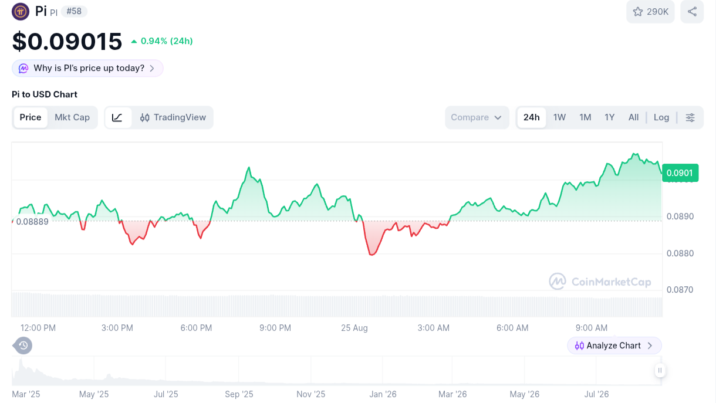
Task: Click the 9:00 PM axis label
Action: (x=275, y=328)
